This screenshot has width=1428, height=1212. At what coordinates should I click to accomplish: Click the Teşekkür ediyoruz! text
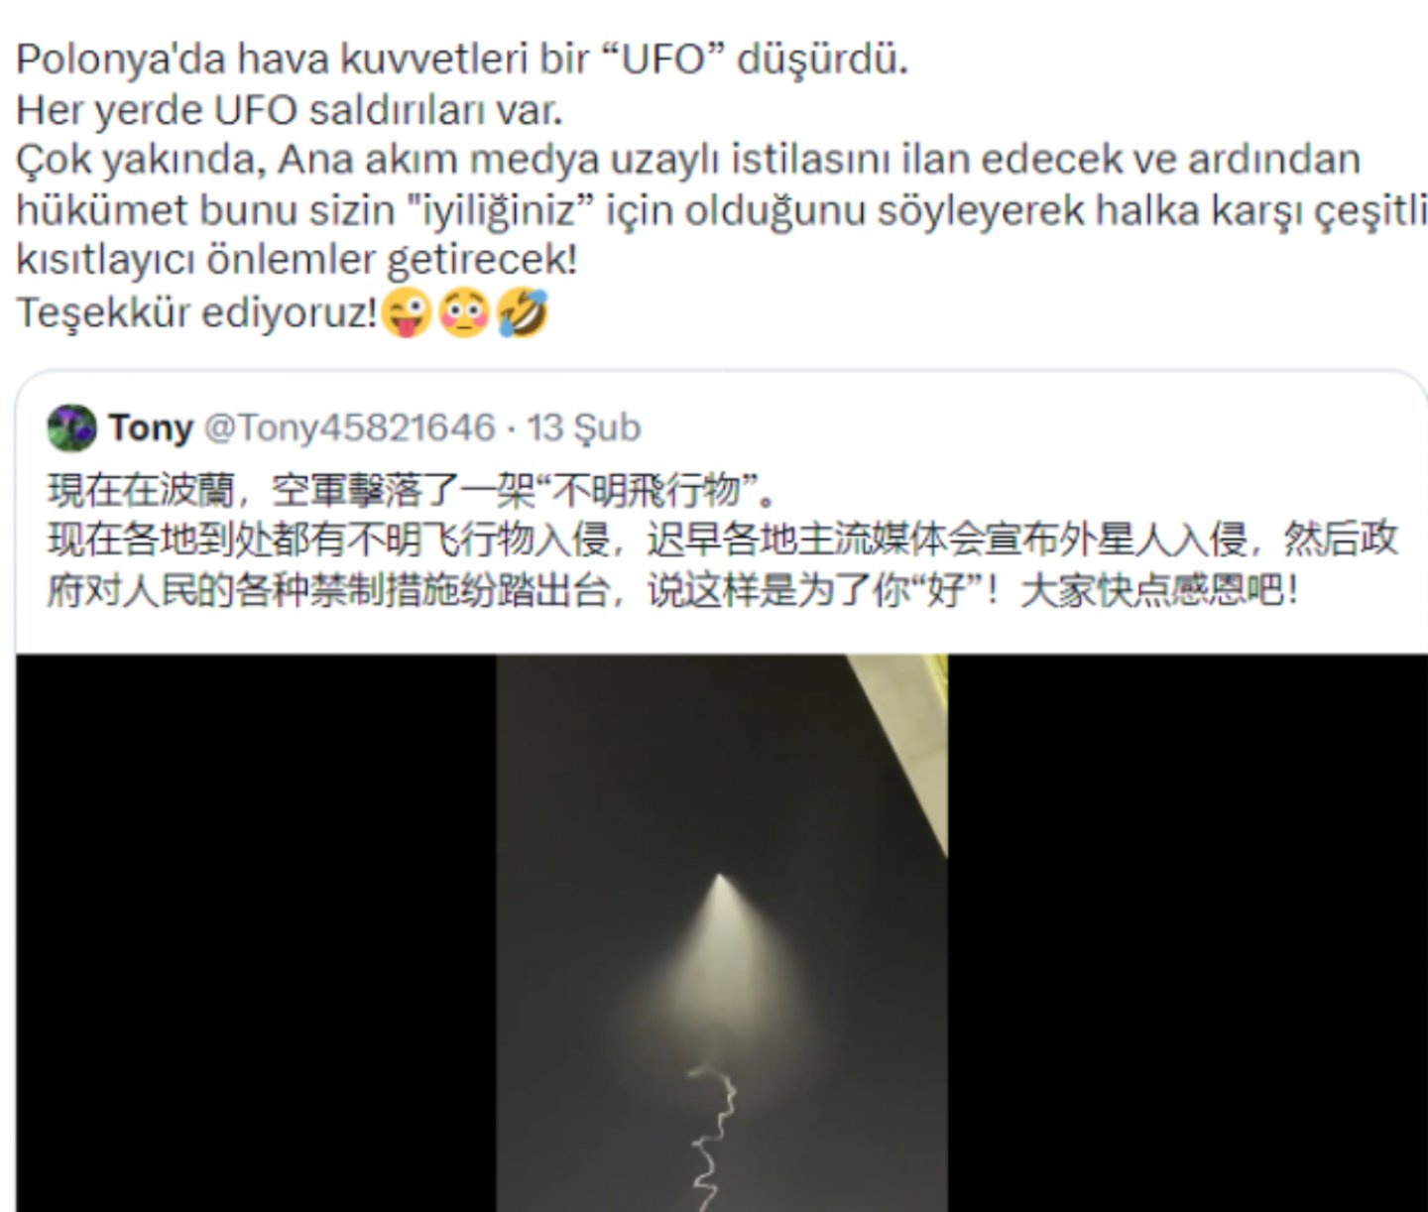[197, 311]
